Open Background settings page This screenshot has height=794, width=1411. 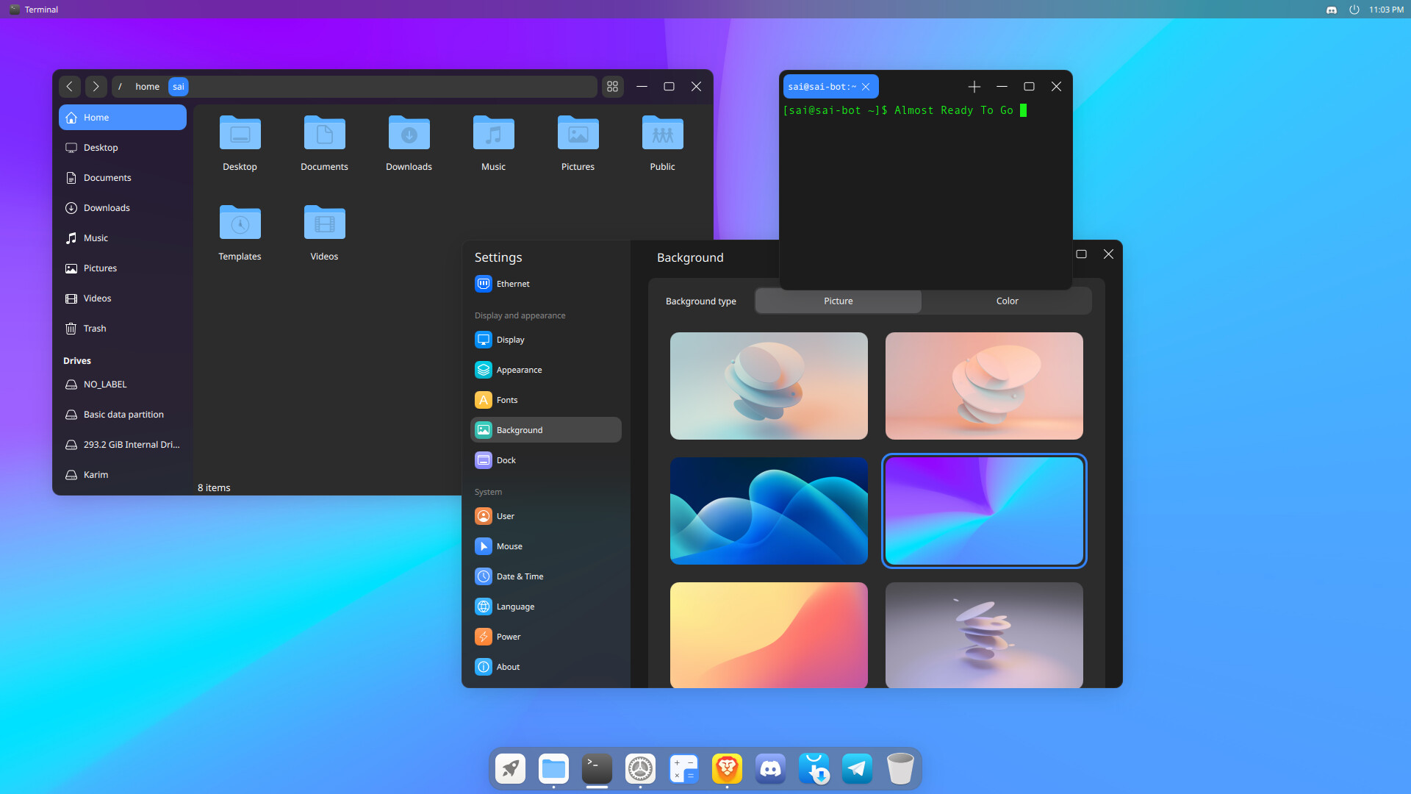546,430
